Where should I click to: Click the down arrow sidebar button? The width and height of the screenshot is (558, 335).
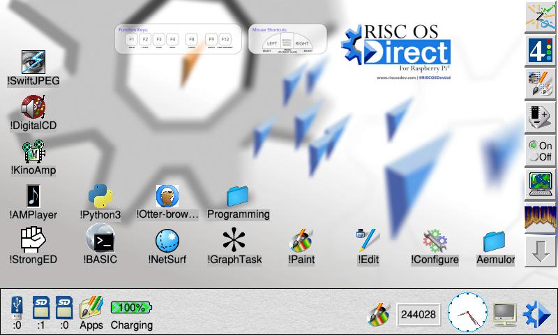coord(540,252)
